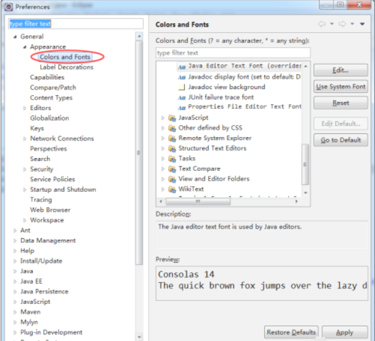The image size is (375, 341).
Task: Expand the JavaScript fonts category
Action: 163,118
